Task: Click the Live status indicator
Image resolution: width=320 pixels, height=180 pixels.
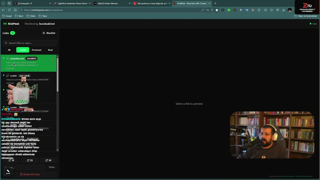Action: 313,24
